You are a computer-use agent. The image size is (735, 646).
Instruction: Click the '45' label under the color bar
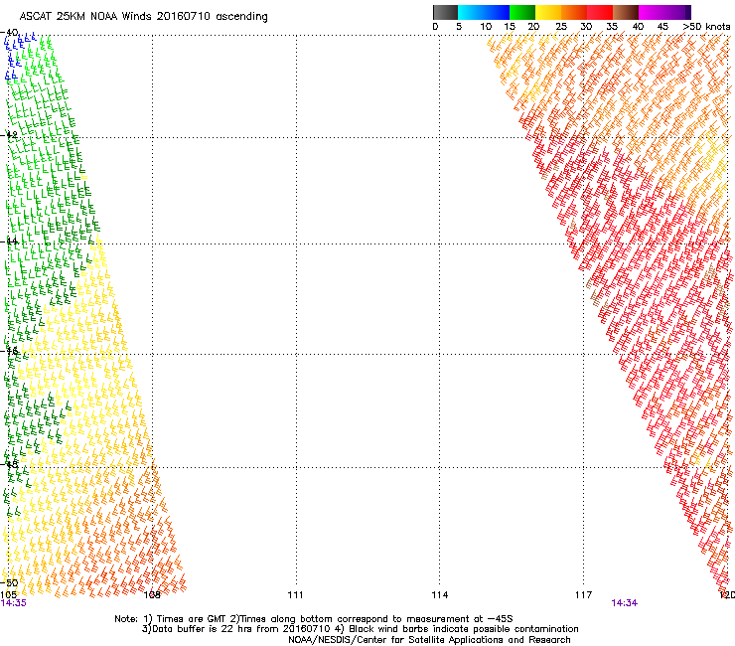[662, 27]
